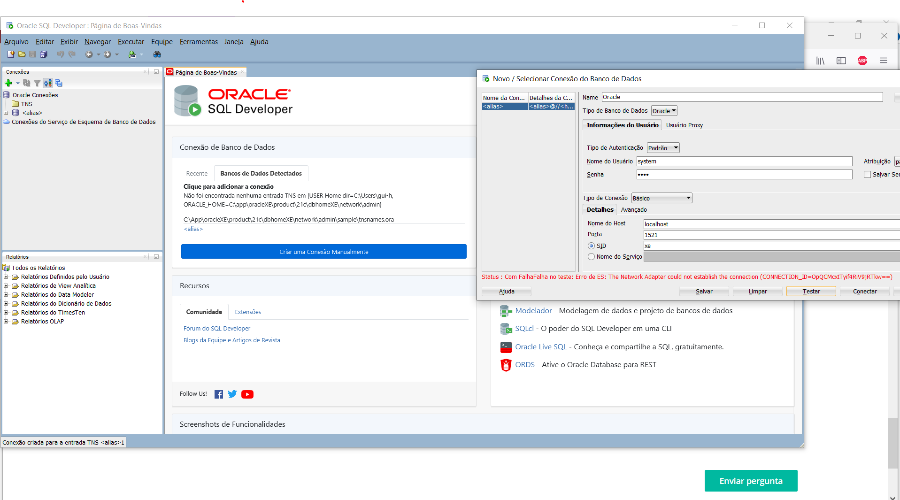
Task: Select the SID radio button
Action: (591, 246)
